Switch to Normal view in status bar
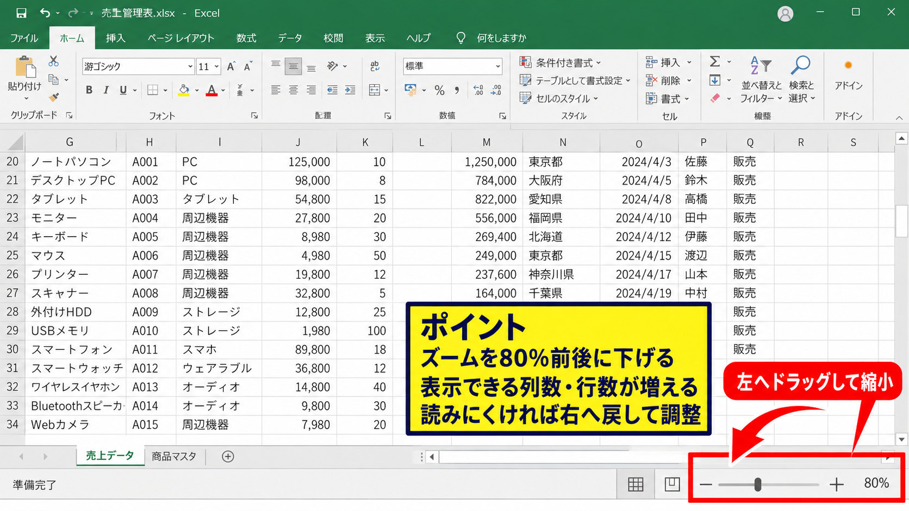Image resolution: width=909 pixels, height=511 pixels. [636, 484]
